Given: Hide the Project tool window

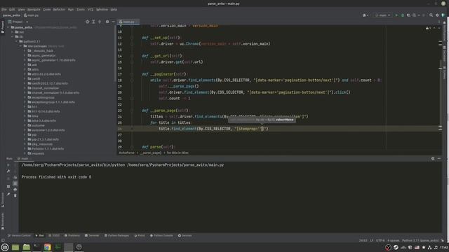Looking at the screenshot, I should pyautogui.click(x=114, y=22).
